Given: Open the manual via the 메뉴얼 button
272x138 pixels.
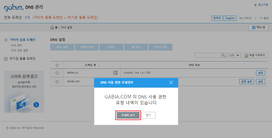Looking at the screenshot, I should coord(258,27).
